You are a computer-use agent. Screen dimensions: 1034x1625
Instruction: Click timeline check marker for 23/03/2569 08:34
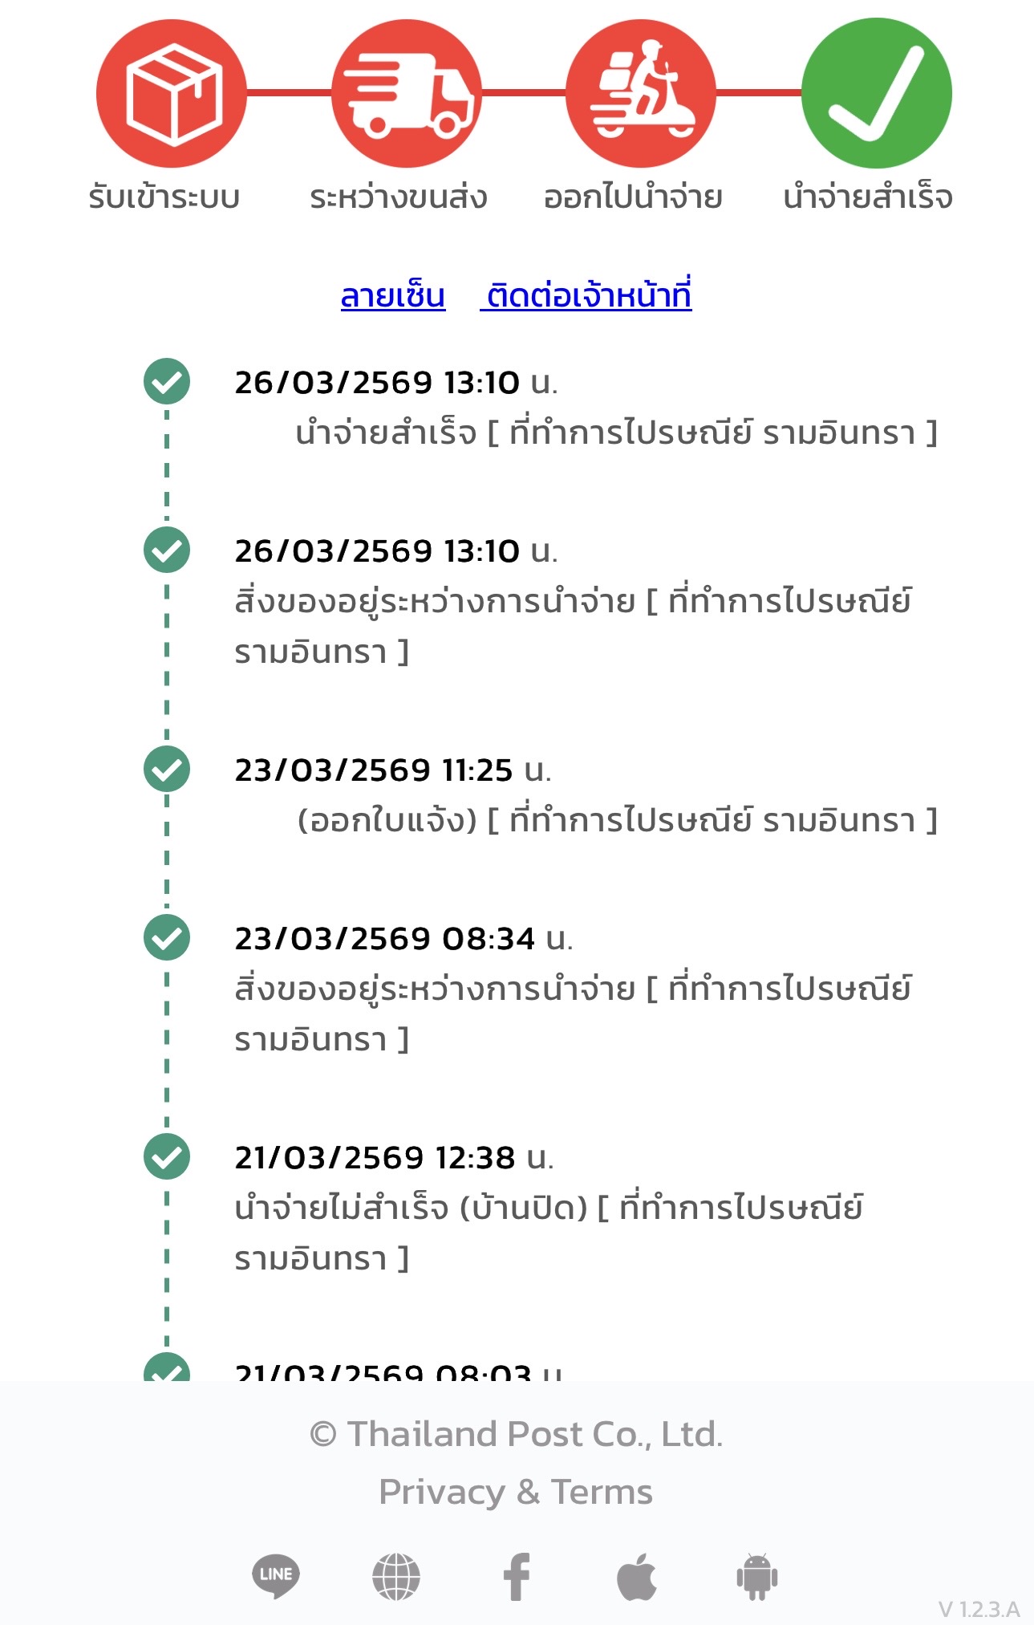coord(167,937)
